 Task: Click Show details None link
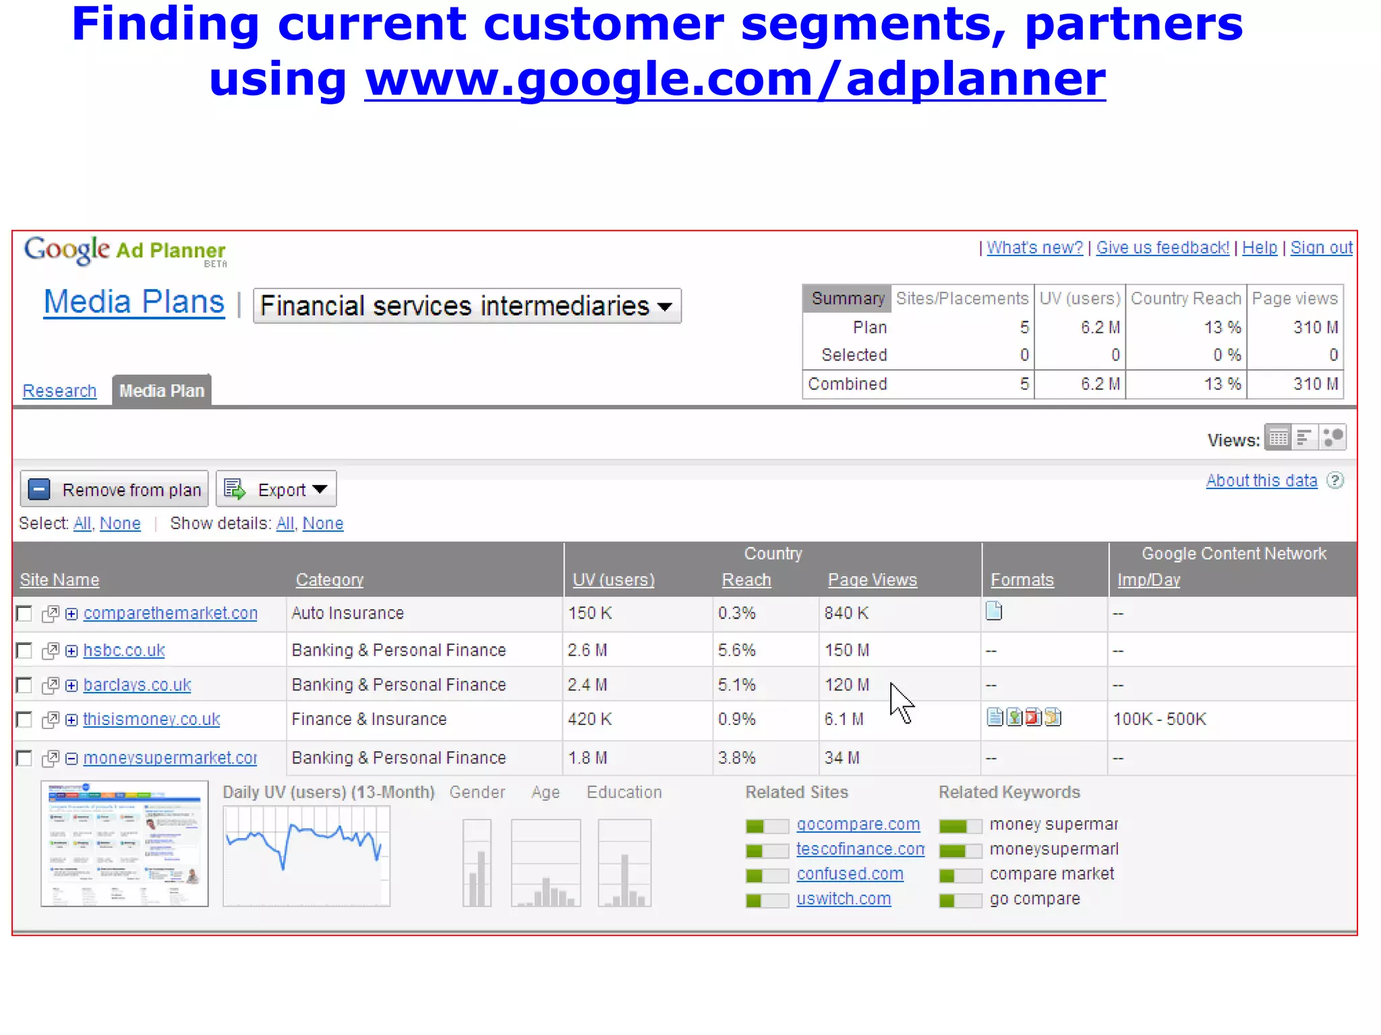(x=323, y=524)
